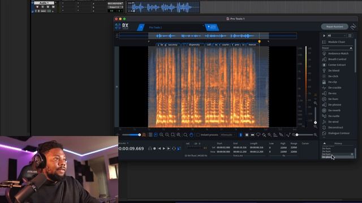This screenshot has height=203, width=362.
Task: Click the waveform/spectrogram opacity slider handle
Action: [x=140, y=135]
